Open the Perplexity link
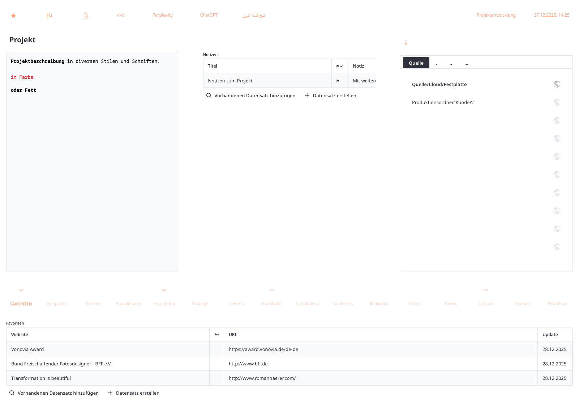Screen dimensions: 579x403 tap(162, 15)
